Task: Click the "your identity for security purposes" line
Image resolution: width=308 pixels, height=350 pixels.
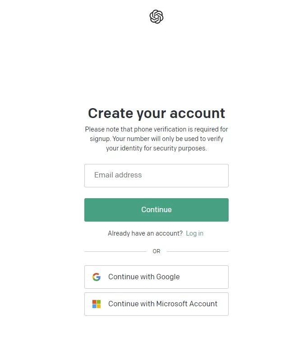Action: [156, 148]
